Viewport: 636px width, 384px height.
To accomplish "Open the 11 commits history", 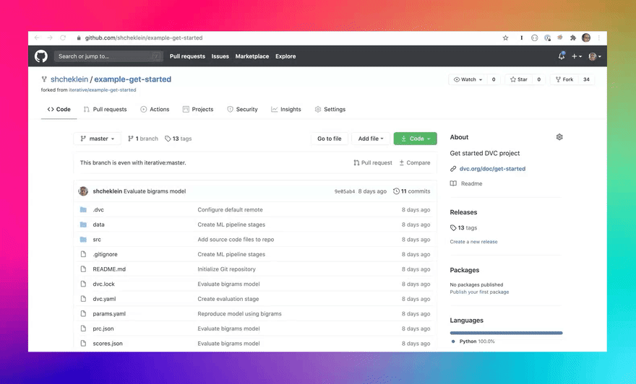I will click(x=412, y=191).
